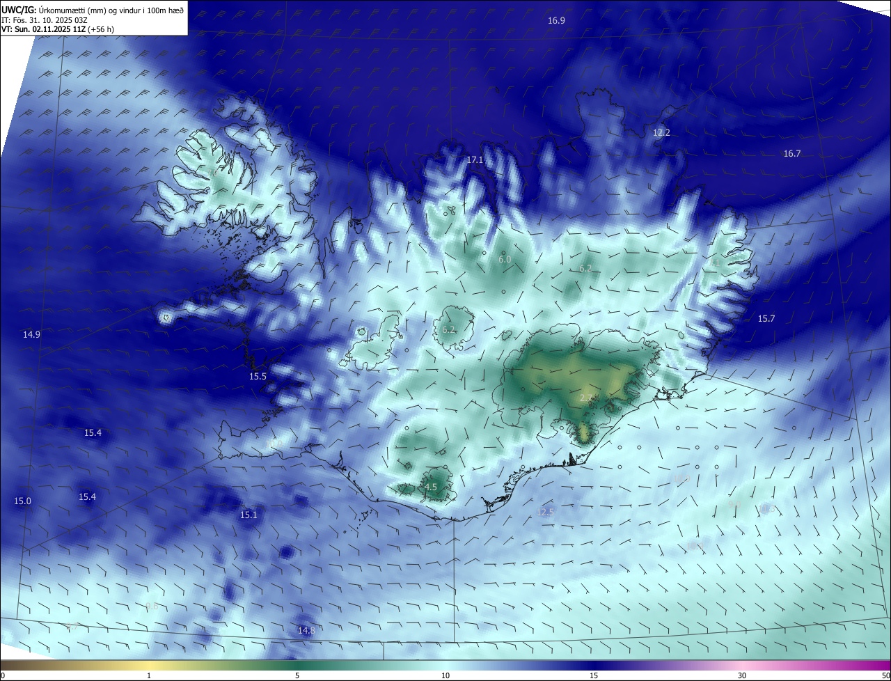Click the 0 tick on the color scale
This screenshot has width=891, height=681.
(x=3, y=675)
